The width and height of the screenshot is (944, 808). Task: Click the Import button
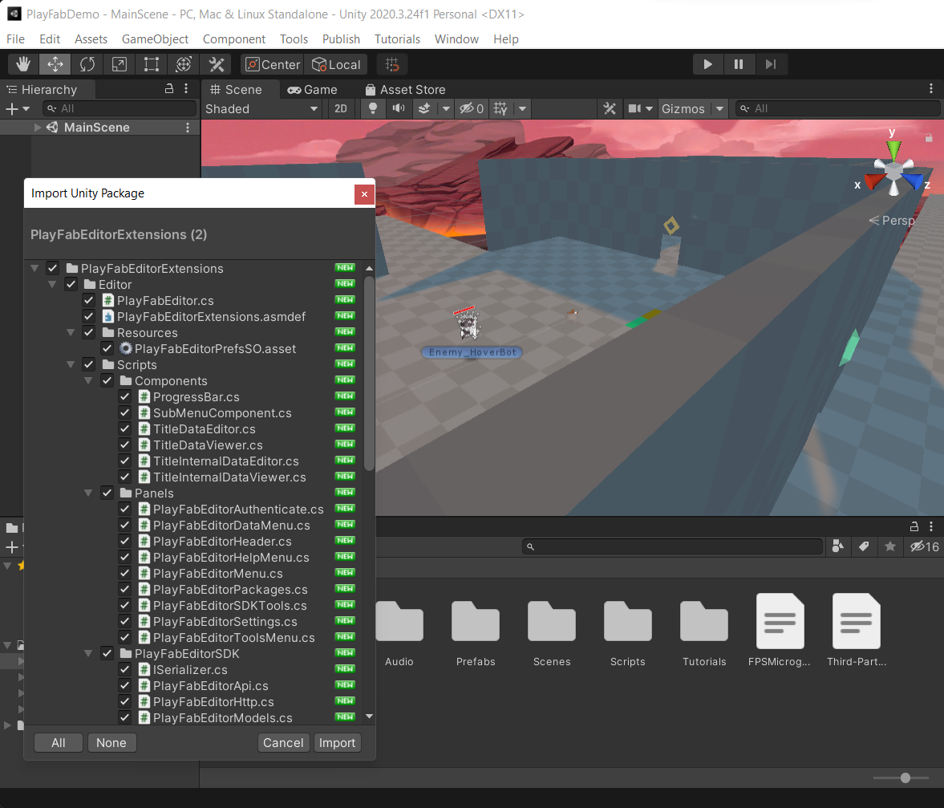pyautogui.click(x=337, y=743)
